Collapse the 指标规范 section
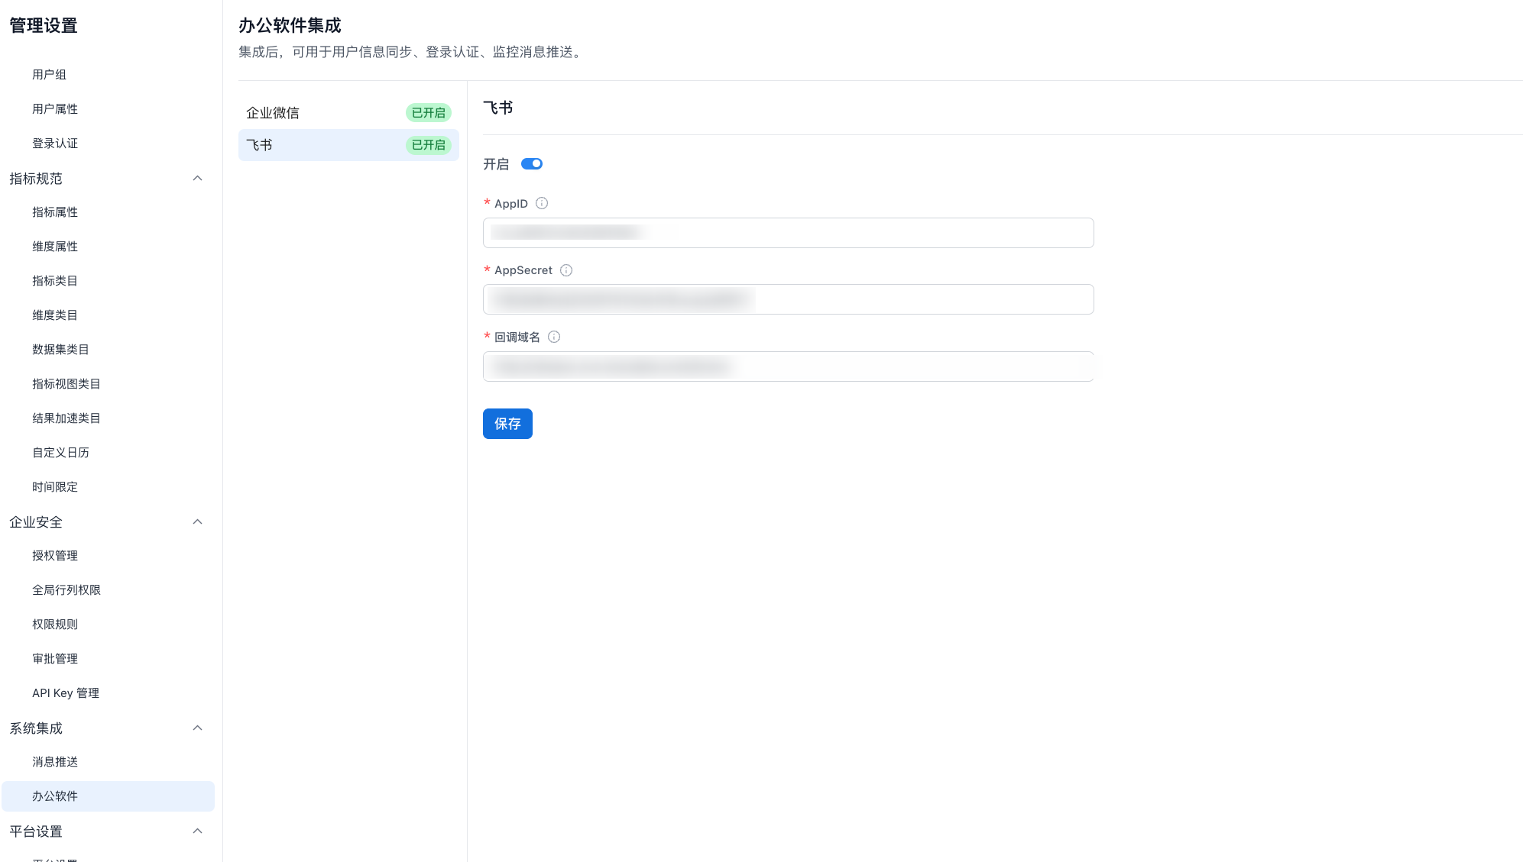1523x862 pixels. point(197,178)
